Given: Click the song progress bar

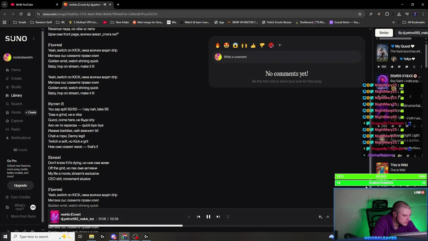Looking at the screenshot, I should point(191,225).
